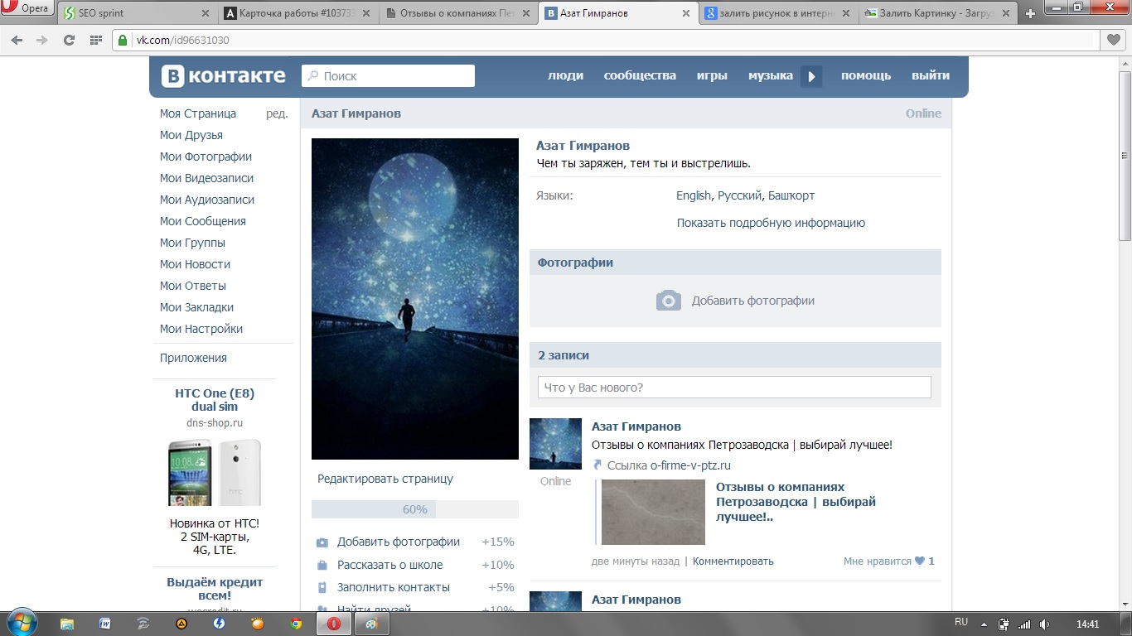The width and height of the screenshot is (1132, 636).
Task: Expand Показать подробную информацию
Action: click(771, 223)
